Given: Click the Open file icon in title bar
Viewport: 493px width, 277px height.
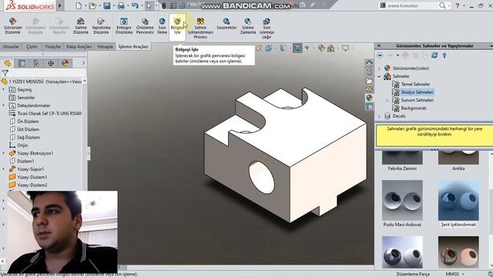Looking at the screenshot, I should (92, 5).
